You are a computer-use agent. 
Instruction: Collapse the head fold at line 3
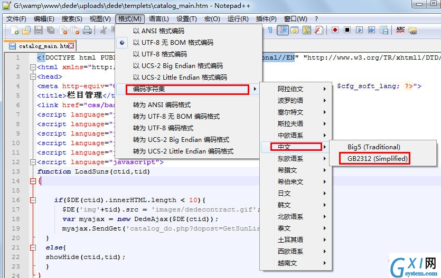[x=33, y=76]
